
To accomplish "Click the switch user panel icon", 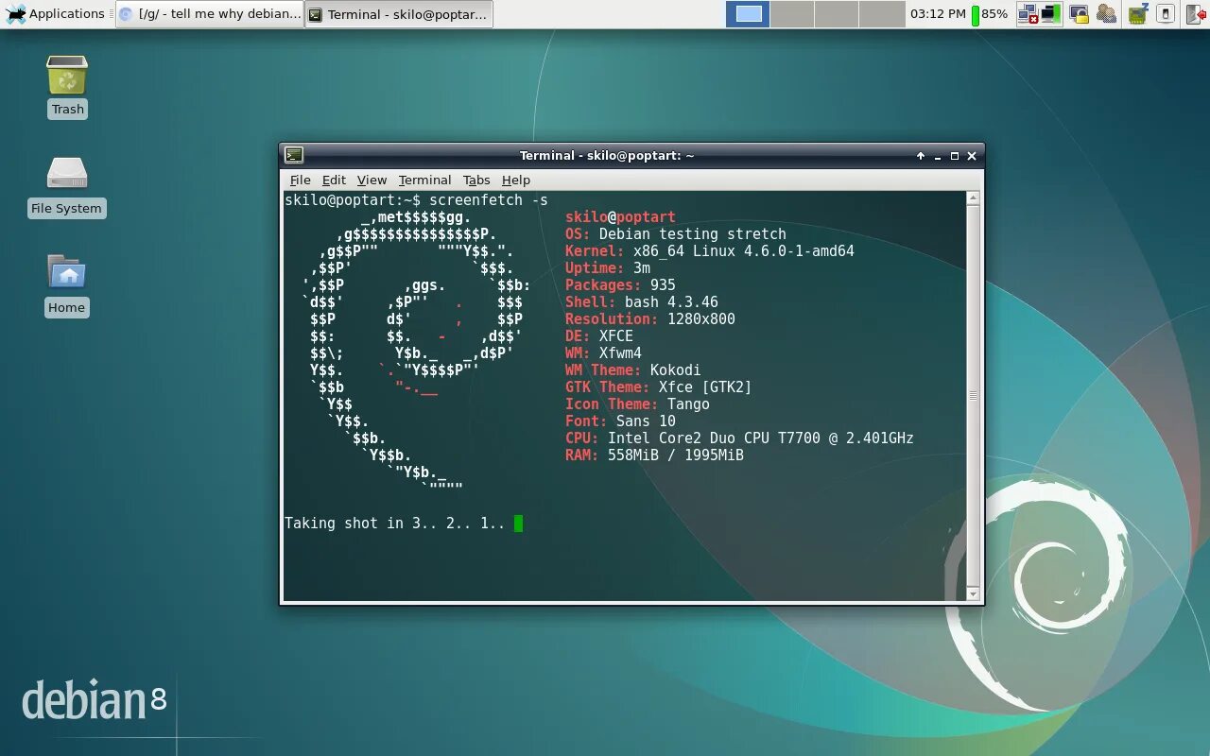I will coord(1107,14).
